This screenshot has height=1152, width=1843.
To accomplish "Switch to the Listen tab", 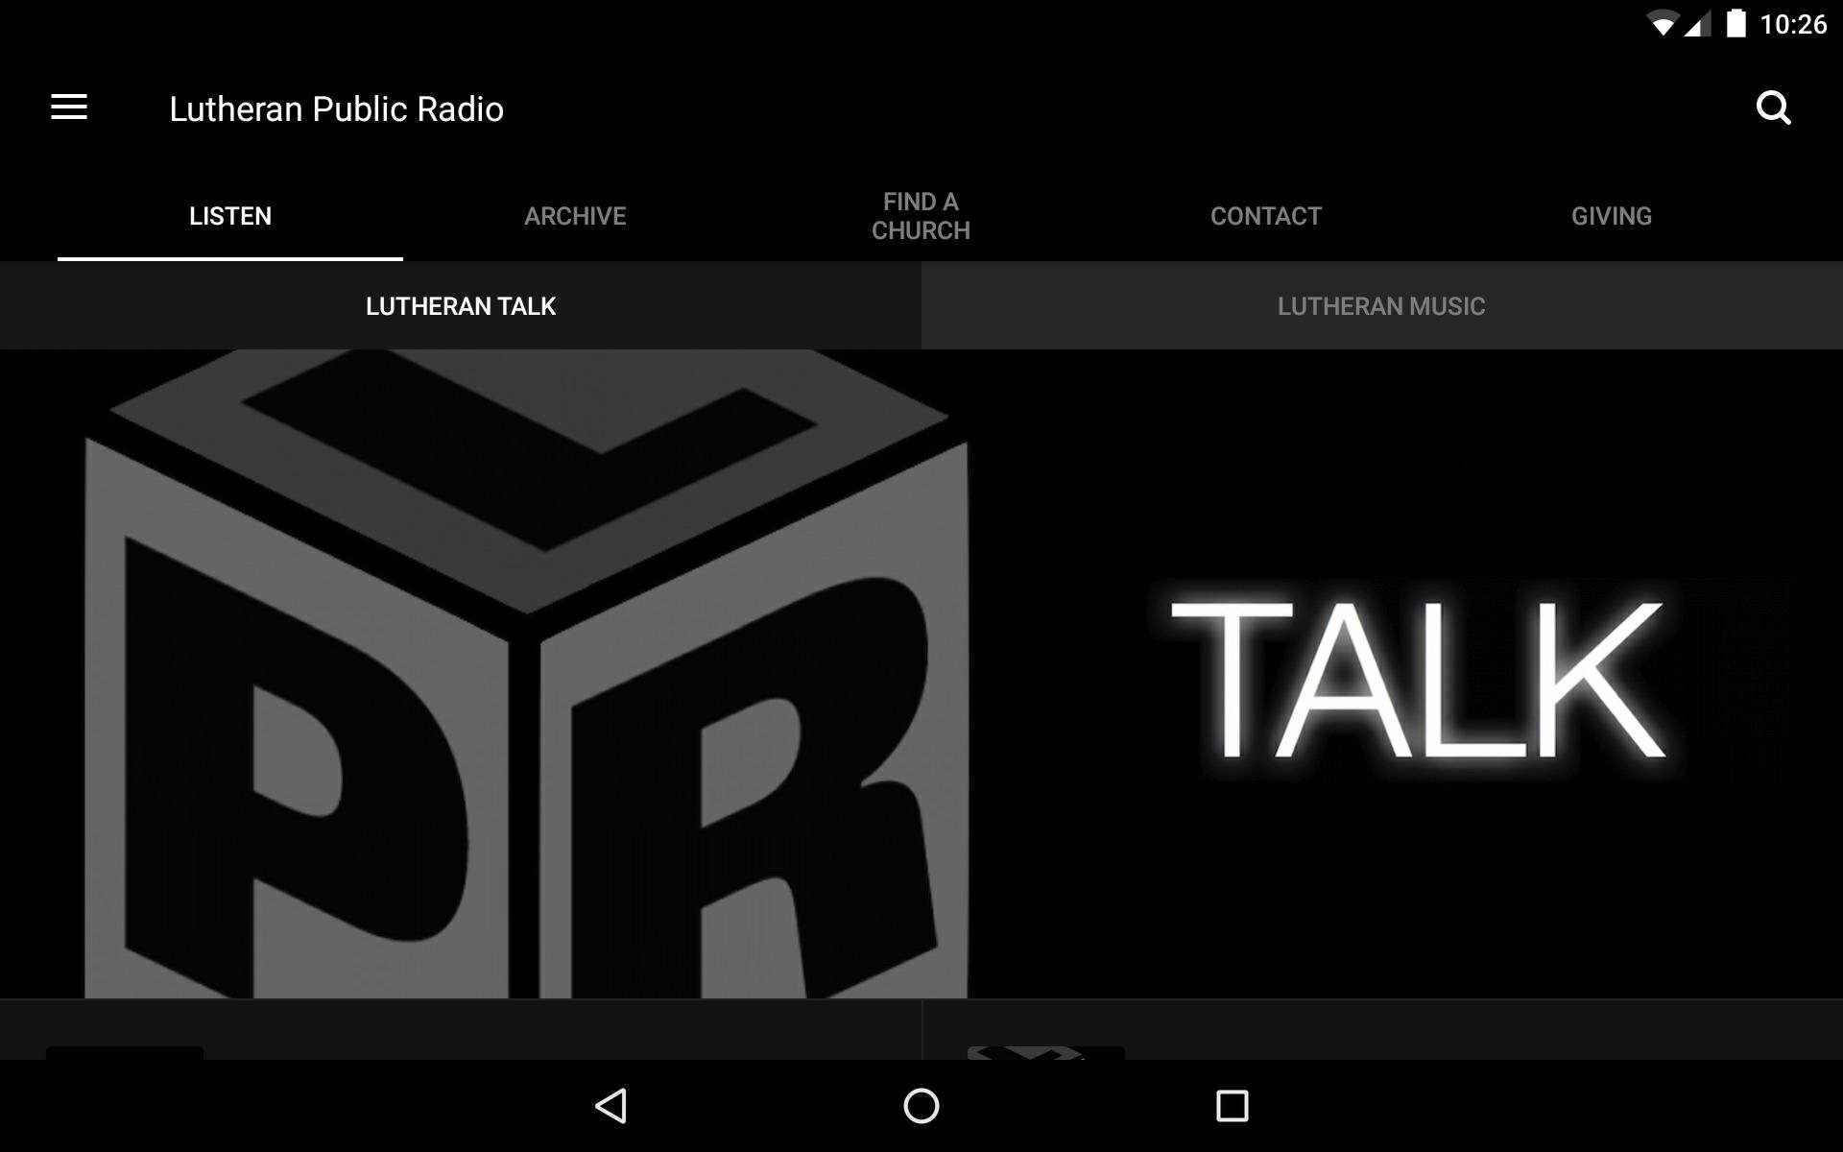I will (x=230, y=216).
